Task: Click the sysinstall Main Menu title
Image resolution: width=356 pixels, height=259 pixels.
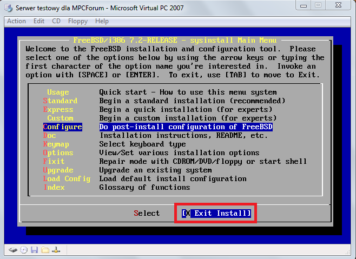Action: pyautogui.click(x=175, y=40)
